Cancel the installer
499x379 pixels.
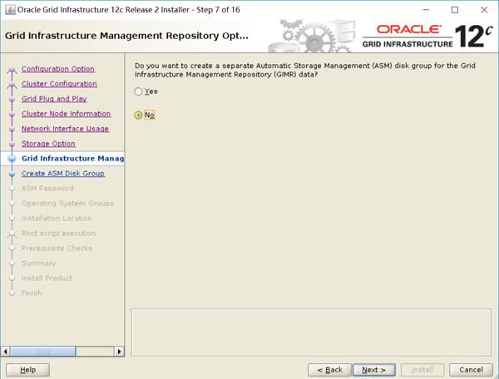click(471, 370)
